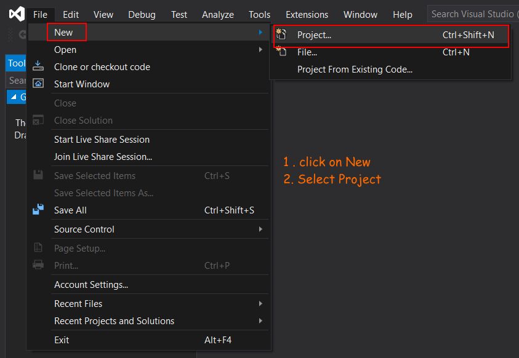Expand the Recent Files submenu
This screenshot has width=519, height=358.
(260, 303)
